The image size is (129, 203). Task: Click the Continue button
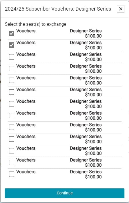65,193
